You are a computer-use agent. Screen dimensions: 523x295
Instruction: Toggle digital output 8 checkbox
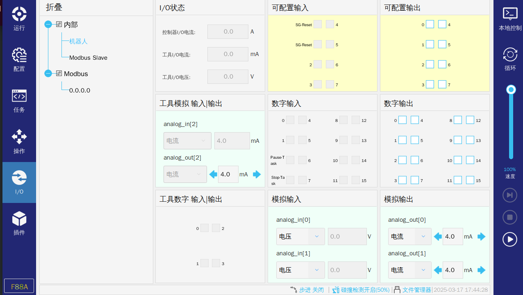coord(458,120)
